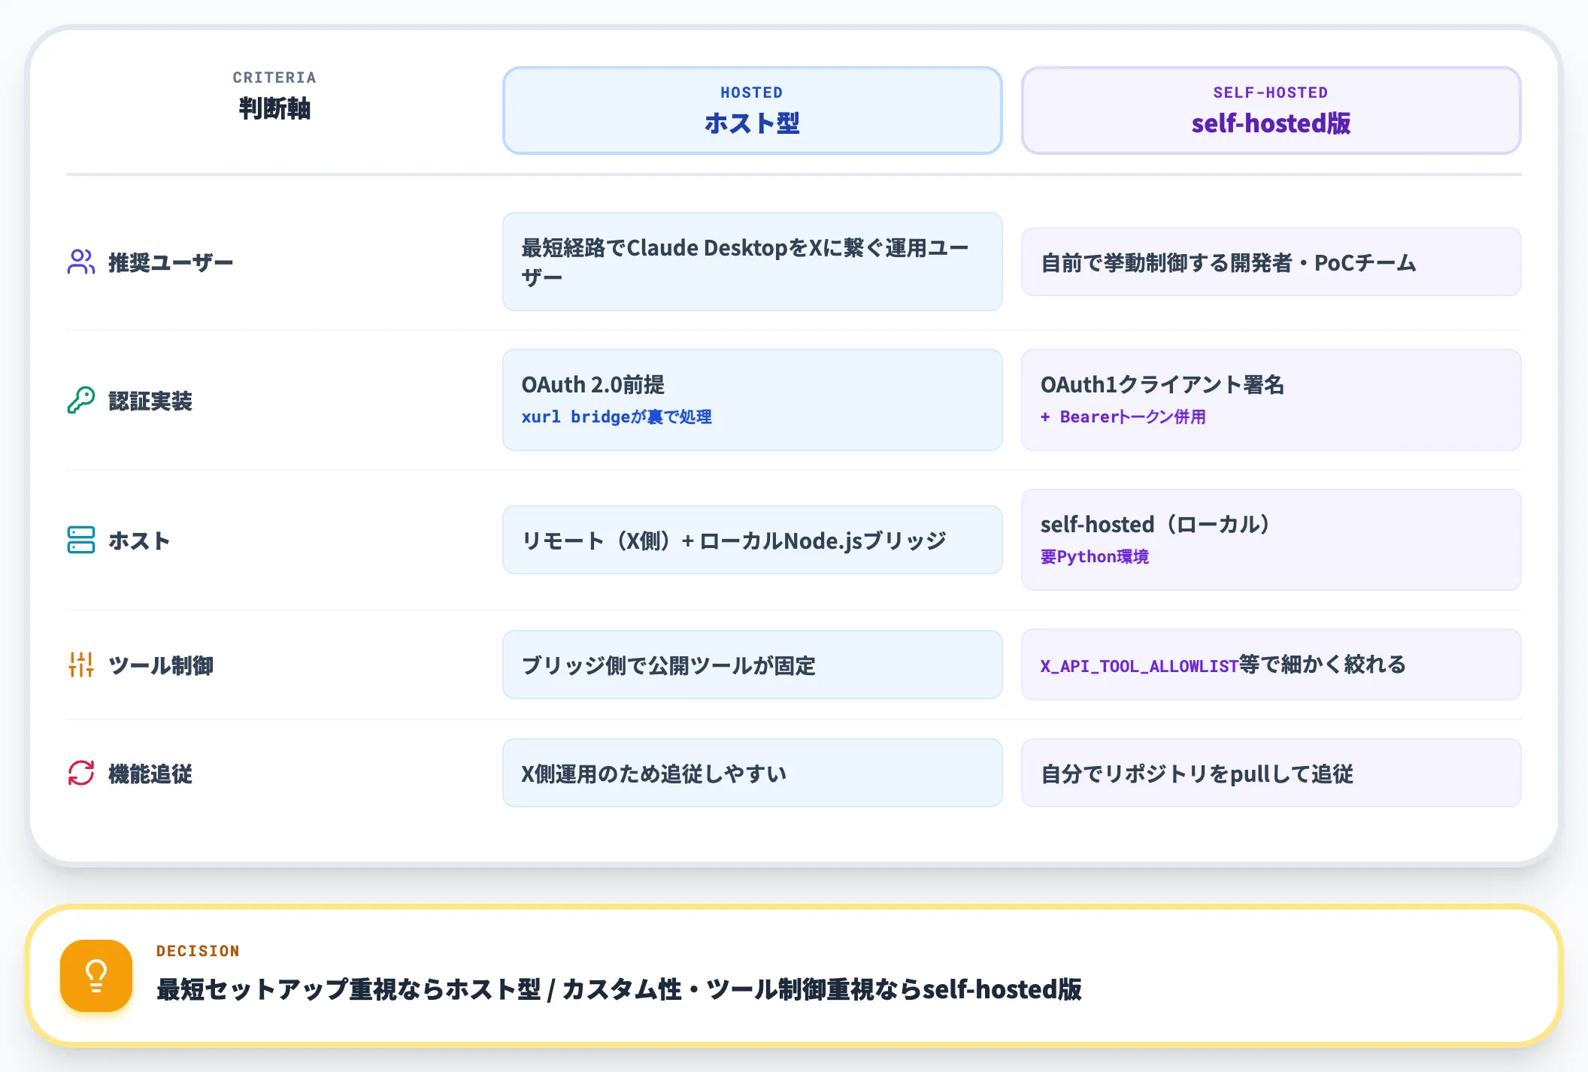Image resolution: width=1588 pixels, height=1072 pixels.
Task: Click the 機能追従 row label
Action: tap(150, 774)
